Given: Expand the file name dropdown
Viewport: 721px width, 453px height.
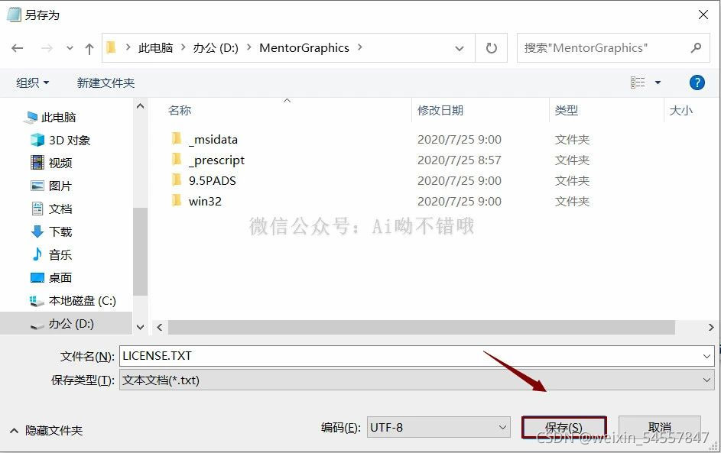Looking at the screenshot, I should click(x=706, y=356).
